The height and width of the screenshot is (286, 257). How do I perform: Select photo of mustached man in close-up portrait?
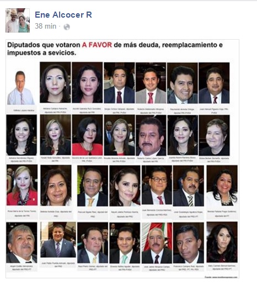click(x=151, y=136)
